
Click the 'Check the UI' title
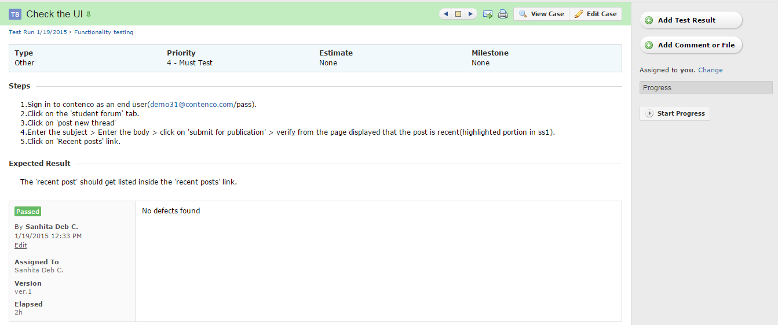[x=55, y=14]
